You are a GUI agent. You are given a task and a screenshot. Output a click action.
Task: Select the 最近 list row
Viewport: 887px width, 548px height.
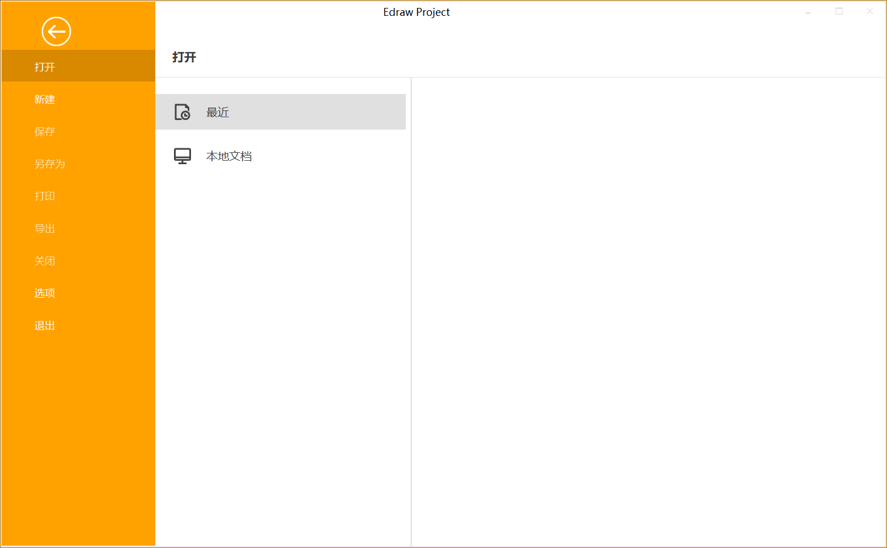281,112
